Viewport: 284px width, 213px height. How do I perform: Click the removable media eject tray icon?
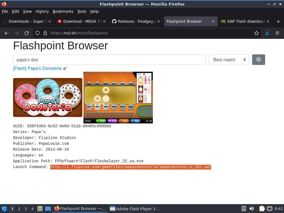(x=244, y=209)
